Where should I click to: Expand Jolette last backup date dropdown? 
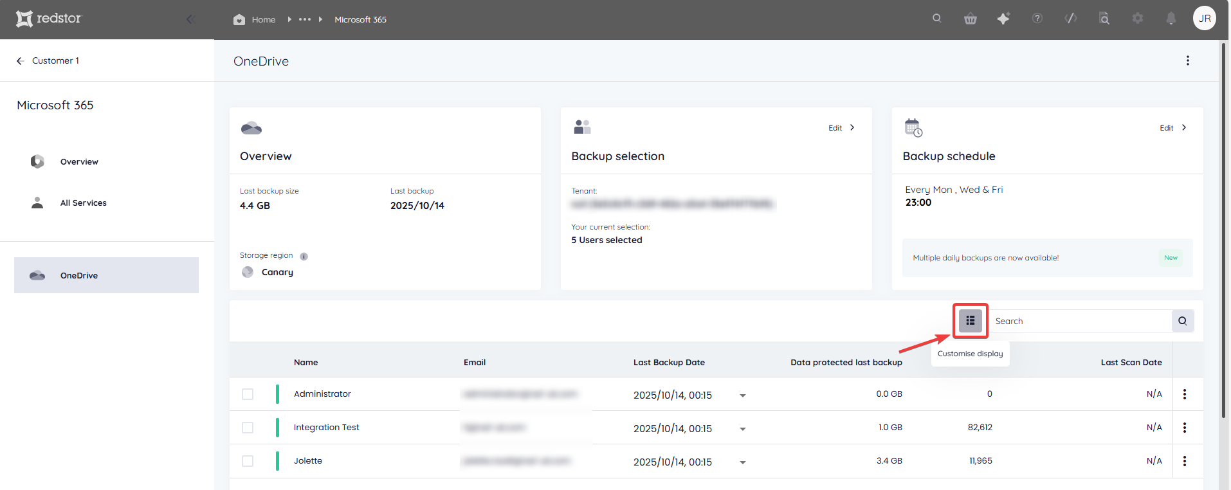point(743,462)
